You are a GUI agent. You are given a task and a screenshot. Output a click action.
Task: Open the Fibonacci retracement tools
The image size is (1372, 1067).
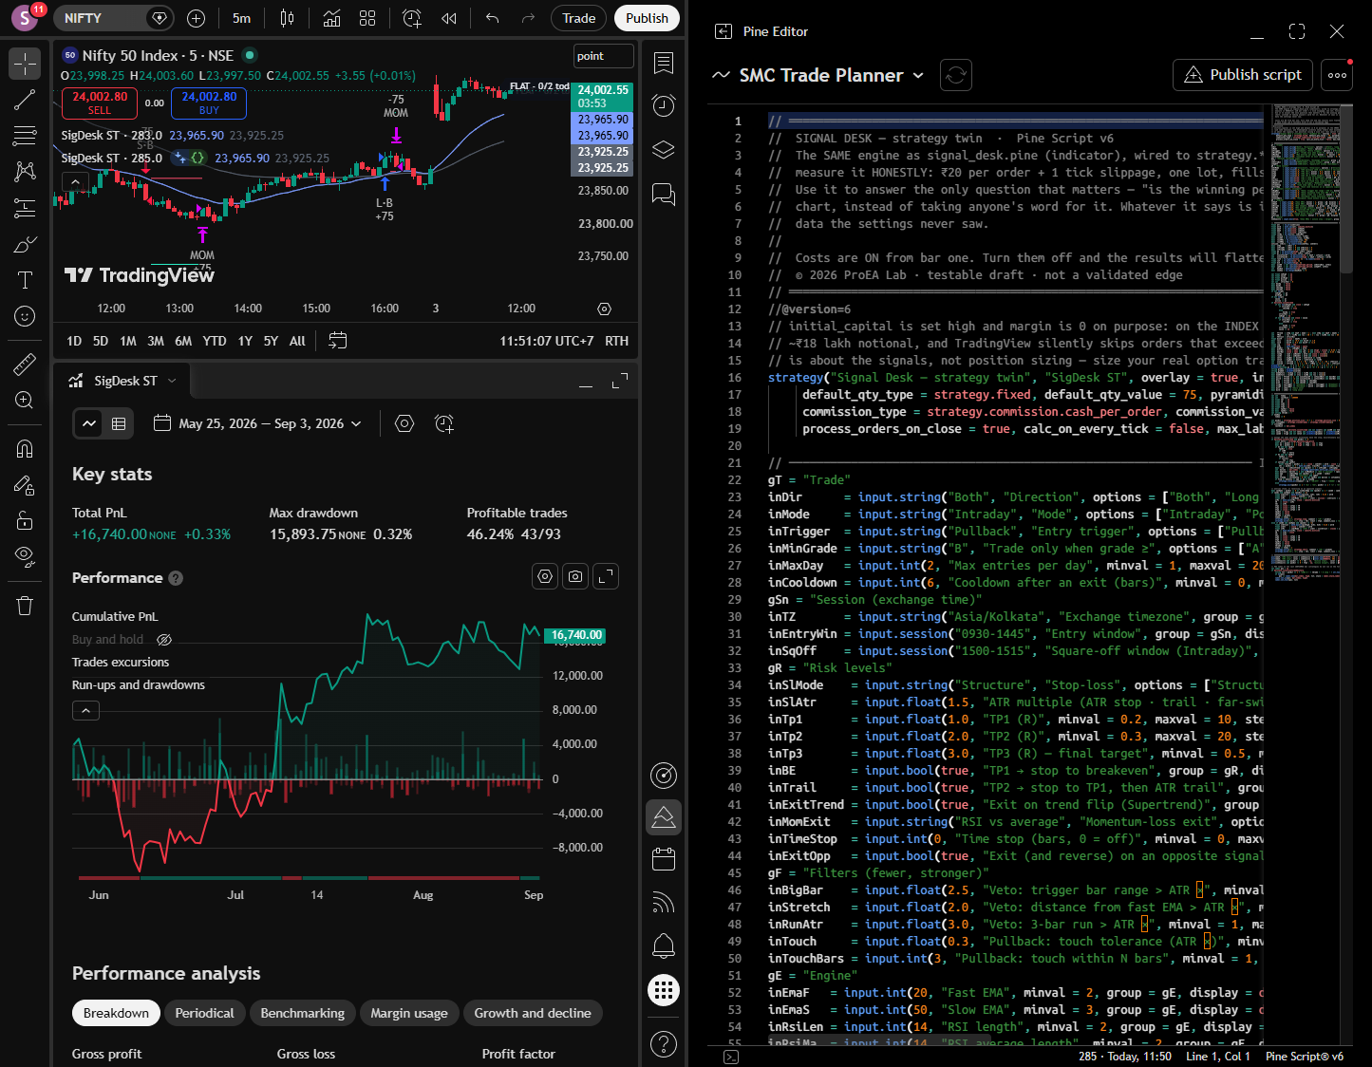click(x=25, y=136)
